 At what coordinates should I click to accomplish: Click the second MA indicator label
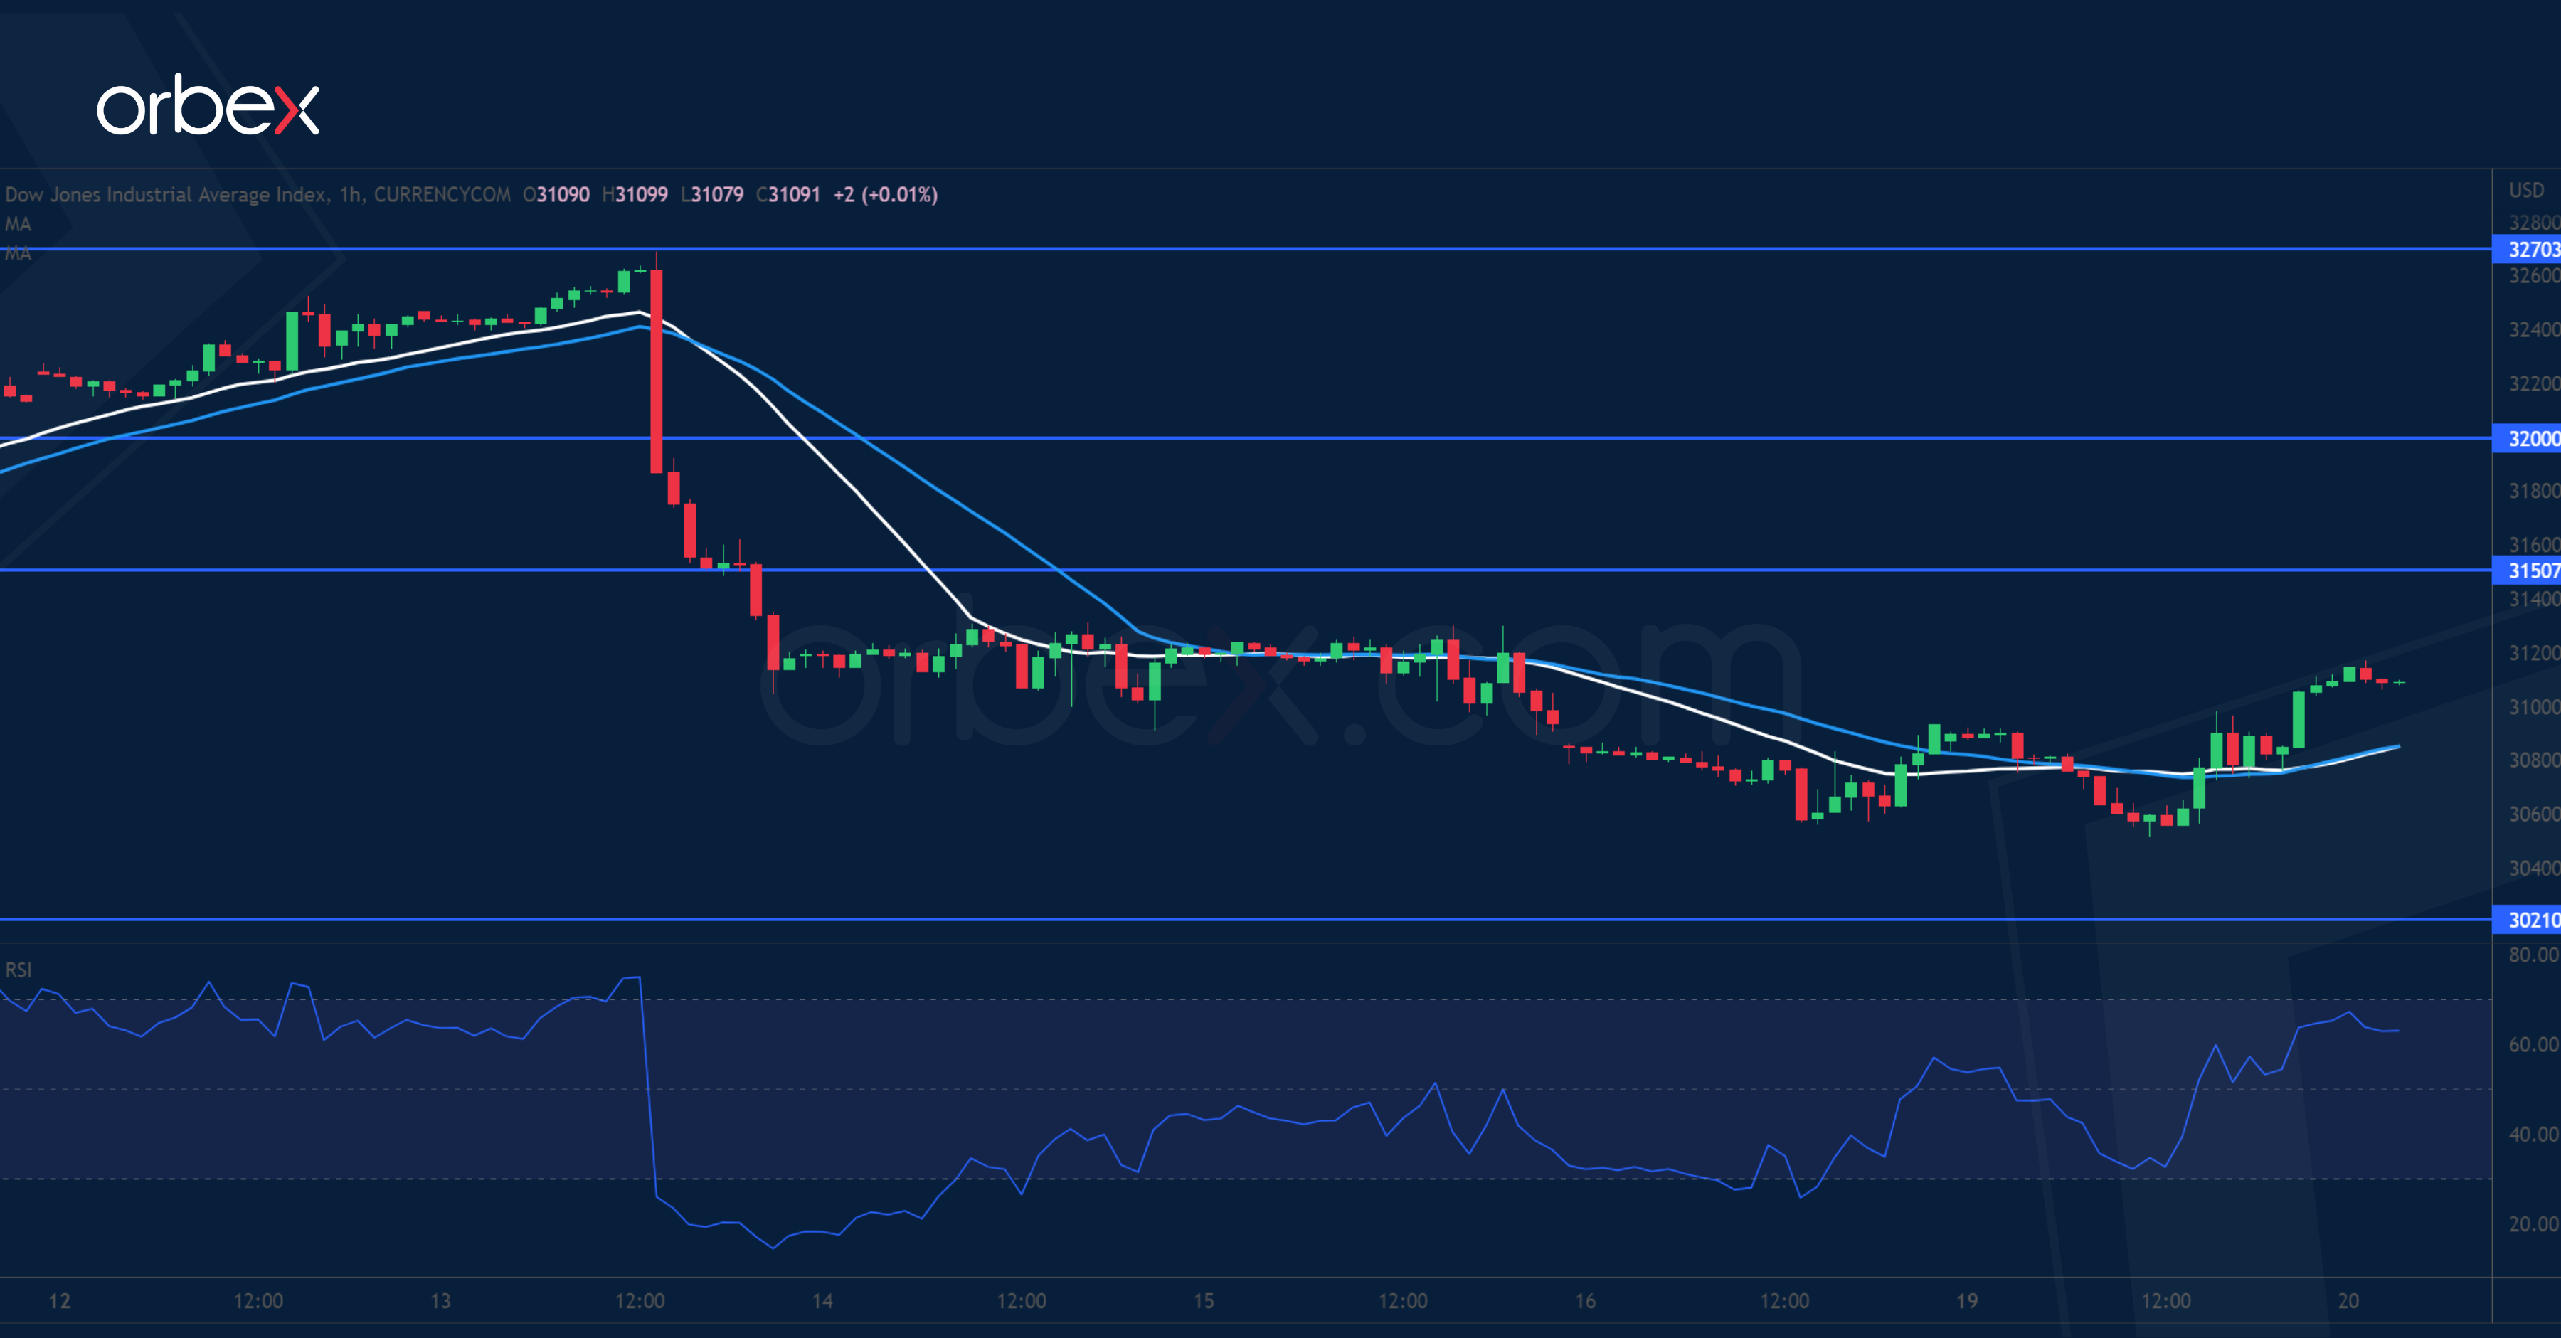pos(18,253)
